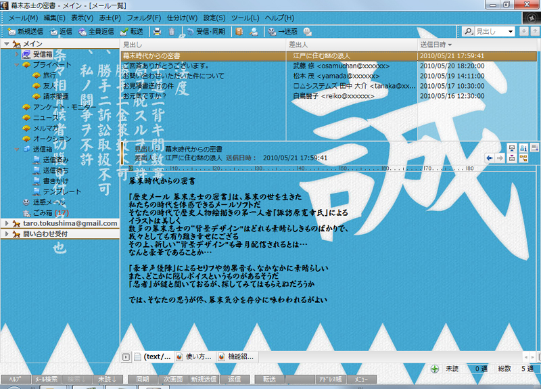Select the お問い合わせいただいた件について message
Viewport: 541px width, 389px height.
coord(329,76)
